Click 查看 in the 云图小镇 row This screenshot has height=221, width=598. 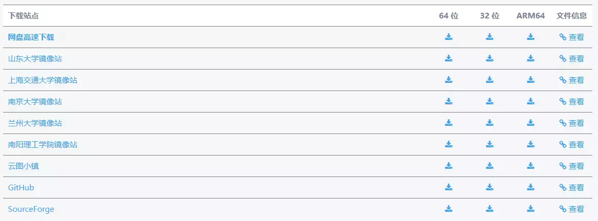[571, 166]
